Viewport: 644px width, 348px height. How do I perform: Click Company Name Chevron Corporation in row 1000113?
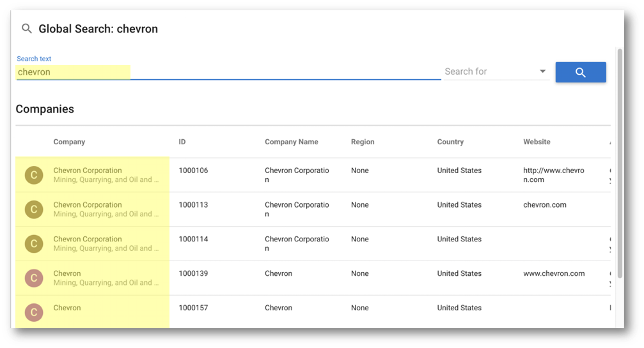click(297, 209)
